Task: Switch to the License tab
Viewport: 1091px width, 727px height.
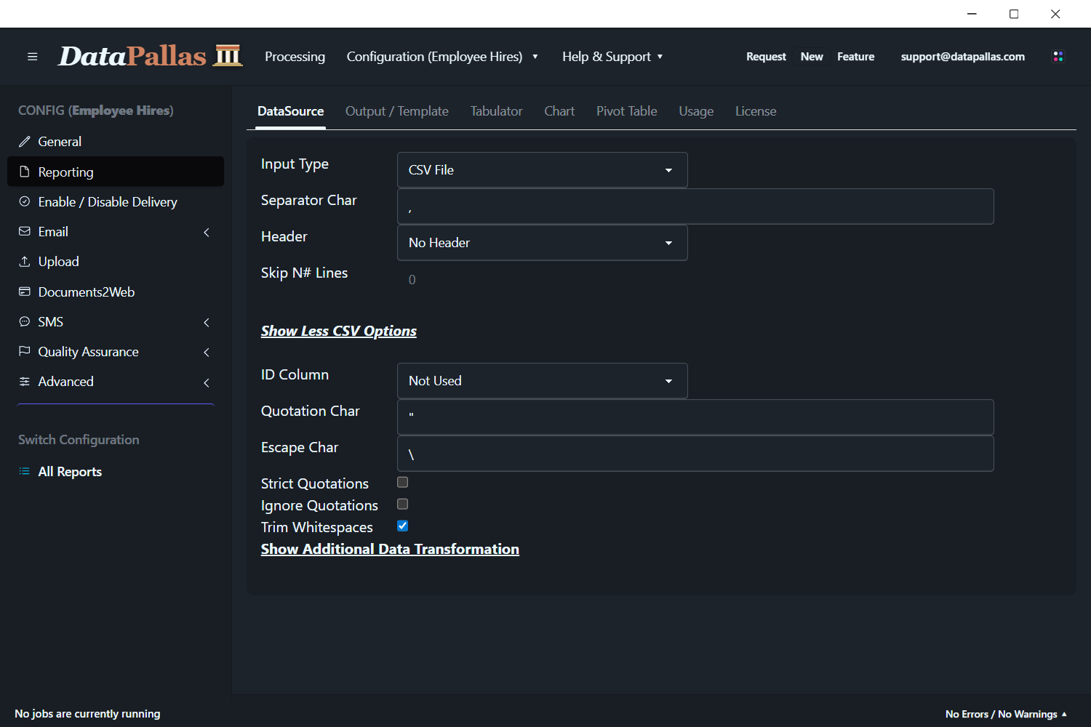Action: [x=756, y=111]
